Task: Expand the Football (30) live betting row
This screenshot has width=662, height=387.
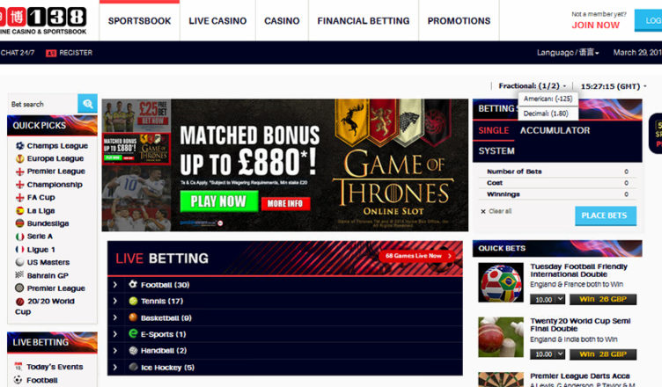Action: point(285,284)
